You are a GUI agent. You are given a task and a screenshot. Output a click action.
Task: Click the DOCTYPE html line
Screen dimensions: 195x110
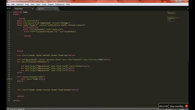[20, 12]
